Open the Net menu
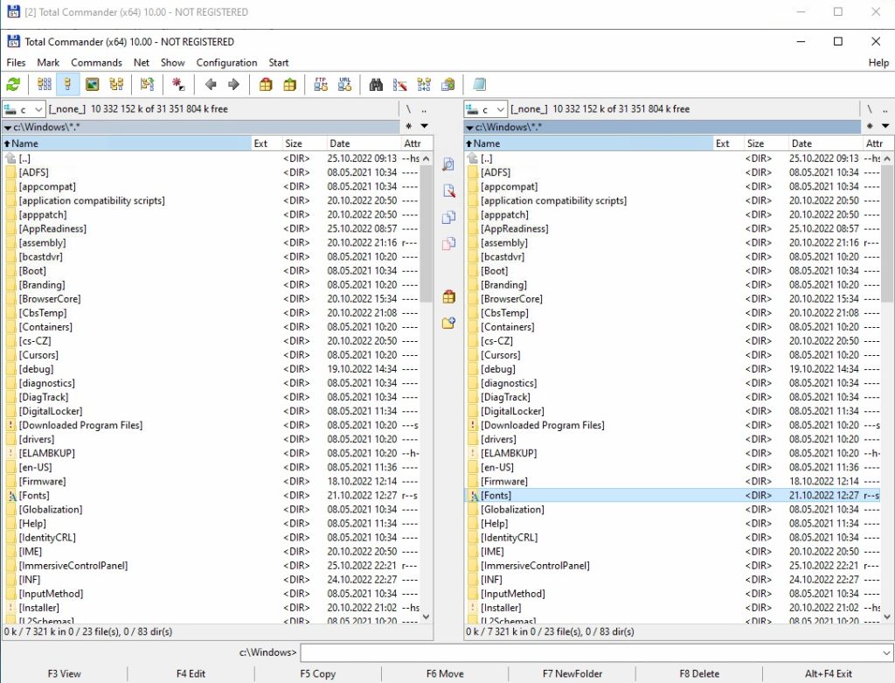 pos(141,62)
